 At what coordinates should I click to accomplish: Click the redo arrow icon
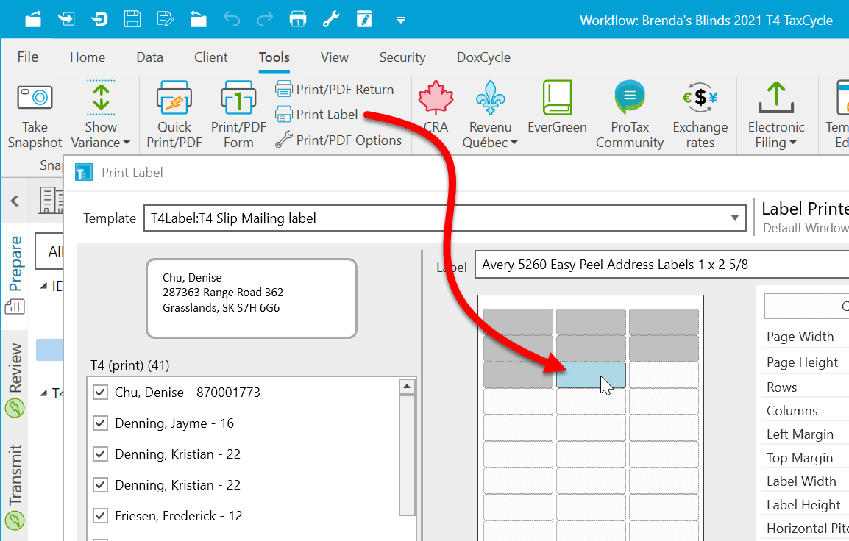(265, 19)
